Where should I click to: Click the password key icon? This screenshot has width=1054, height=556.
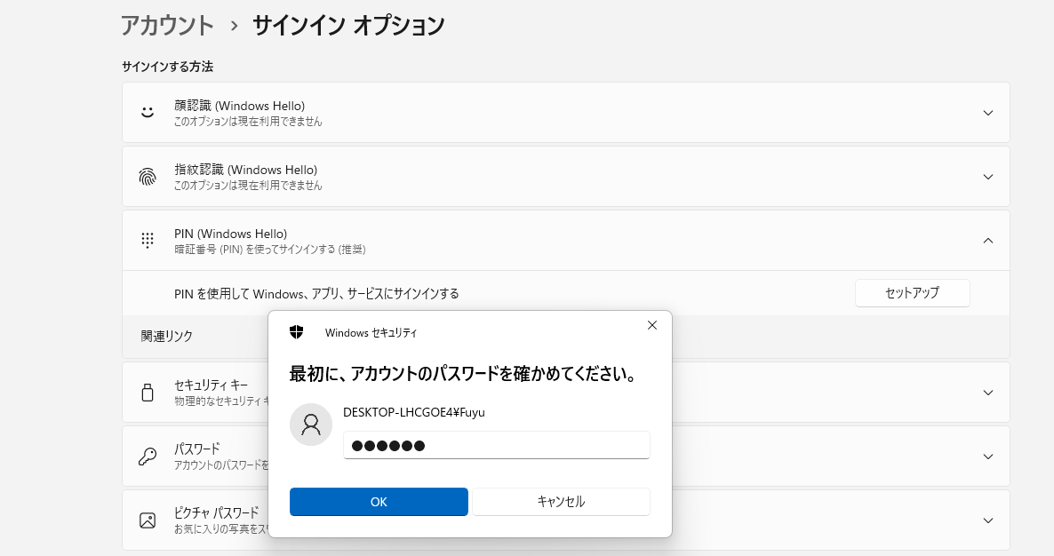[148, 457]
